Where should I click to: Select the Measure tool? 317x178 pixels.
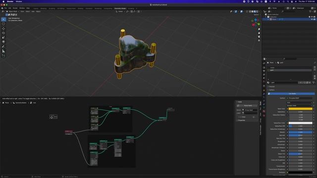point(3,51)
